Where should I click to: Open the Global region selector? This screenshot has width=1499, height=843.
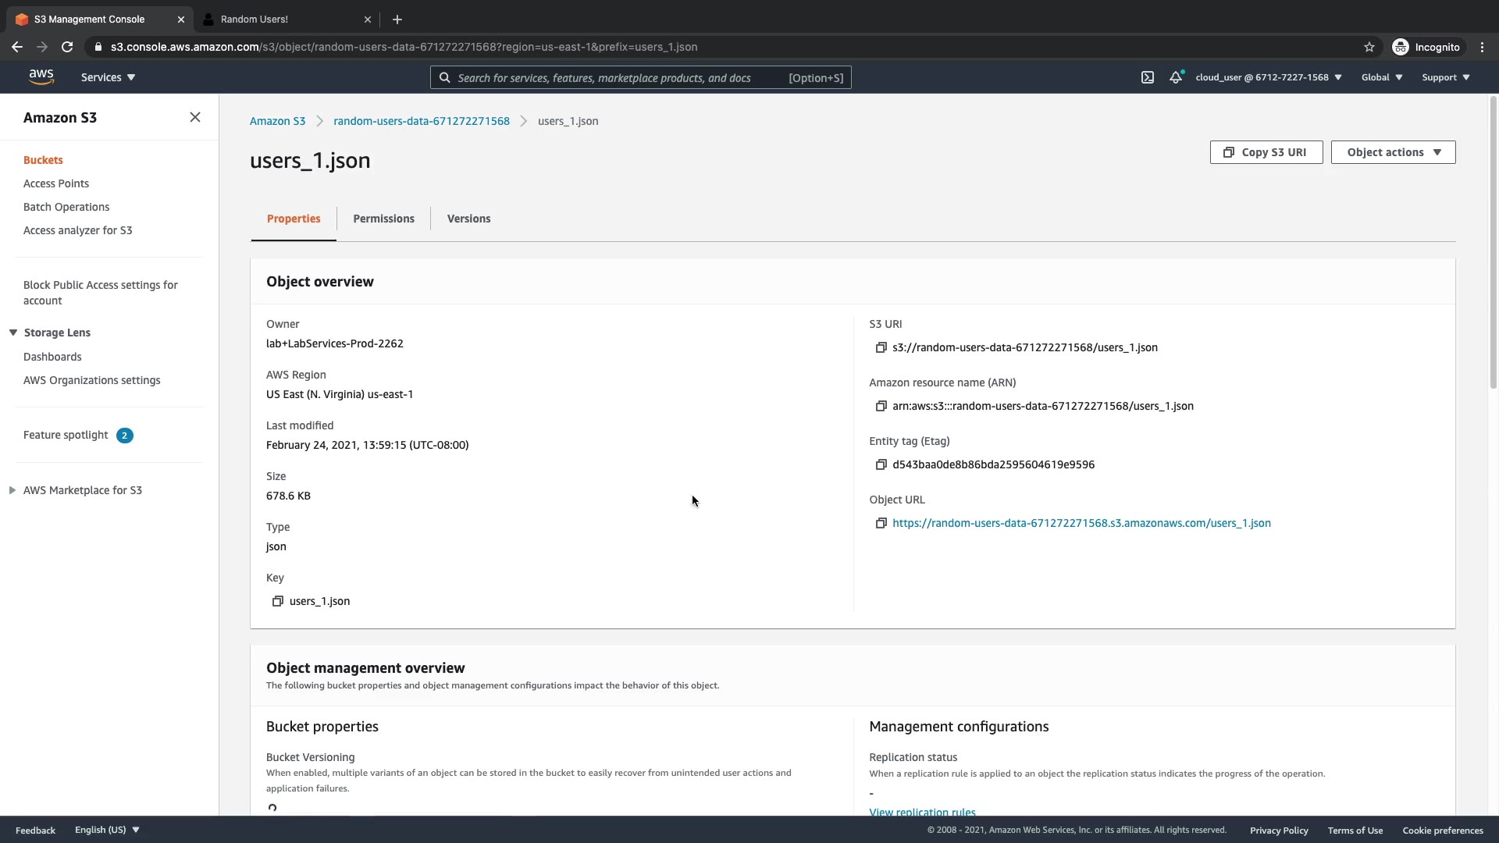click(x=1381, y=77)
